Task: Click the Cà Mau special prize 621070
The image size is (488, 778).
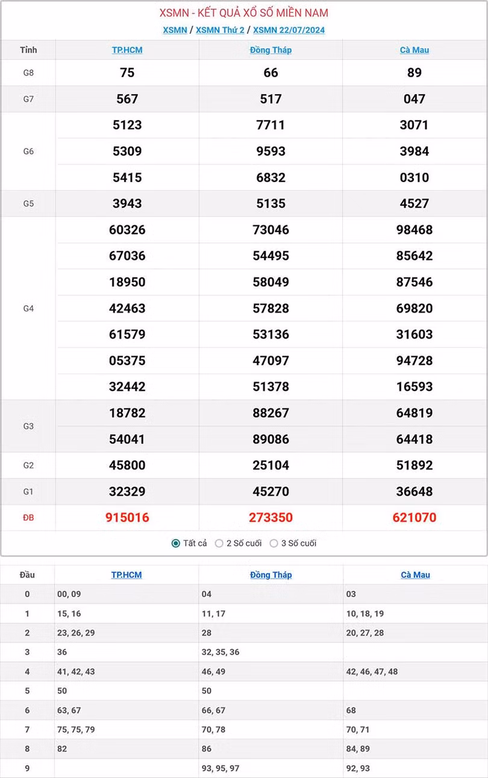Action: coord(414,517)
